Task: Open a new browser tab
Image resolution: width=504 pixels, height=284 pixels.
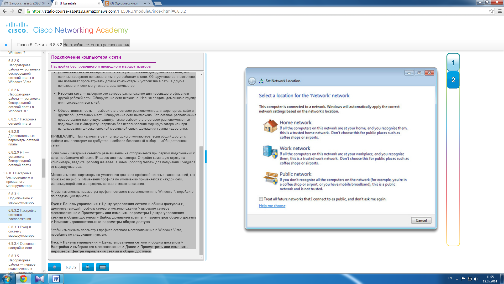Action: pyautogui.click(x=158, y=3)
